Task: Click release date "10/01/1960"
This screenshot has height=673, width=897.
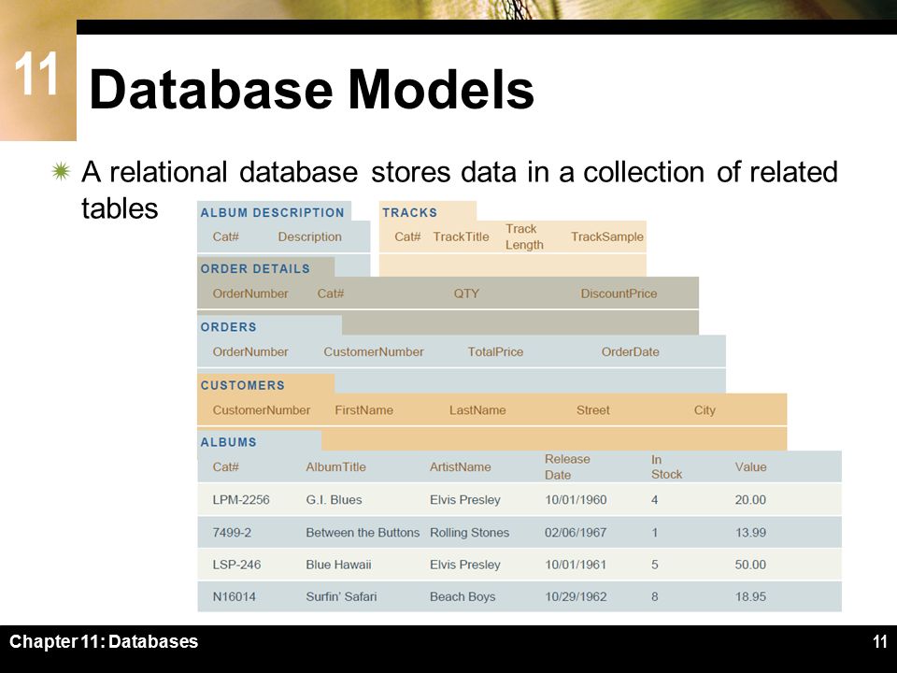Action: pos(576,499)
